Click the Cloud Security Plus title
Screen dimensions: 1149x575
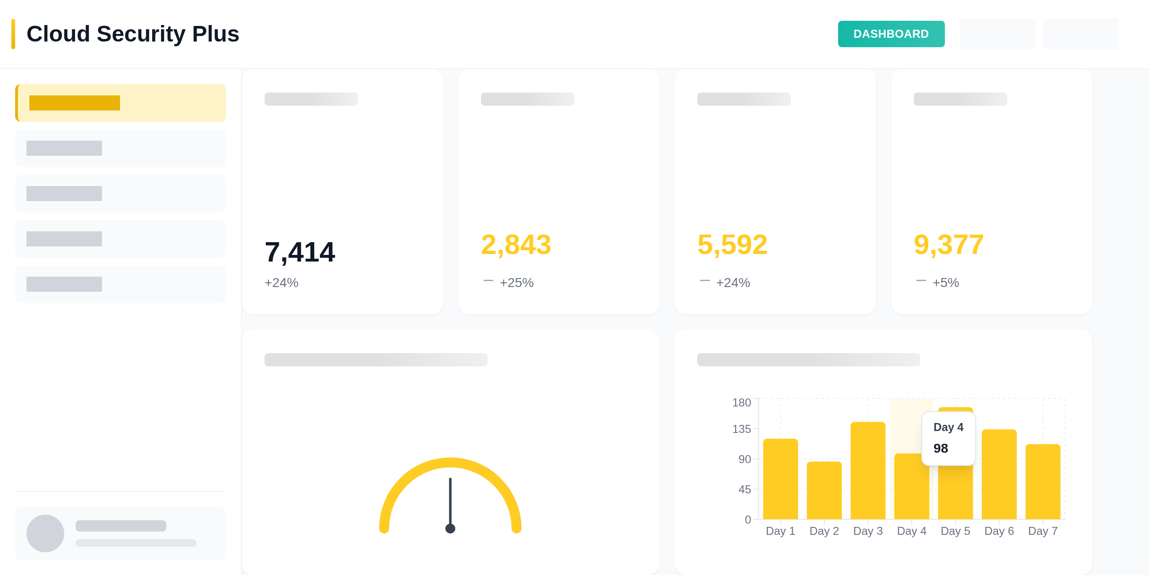click(133, 34)
